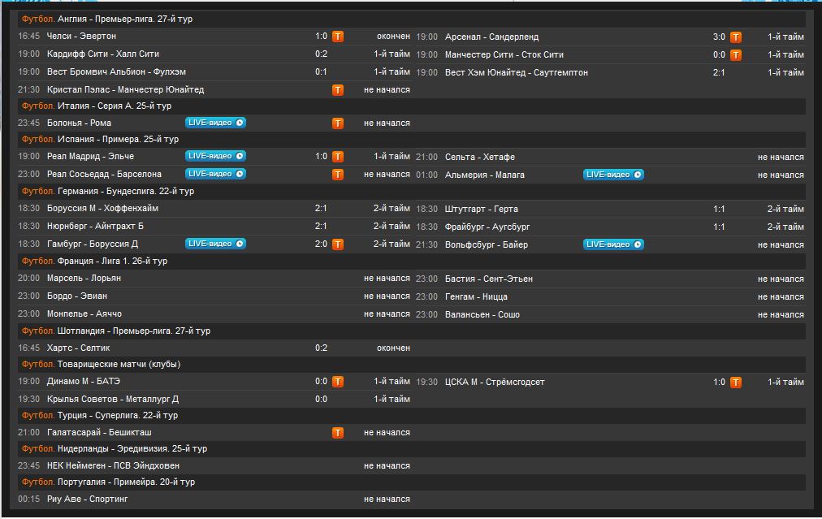Open the Хартс - Селтик match
Image resolution: width=822 pixels, height=519 pixels.
pyautogui.click(x=79, y=348)
